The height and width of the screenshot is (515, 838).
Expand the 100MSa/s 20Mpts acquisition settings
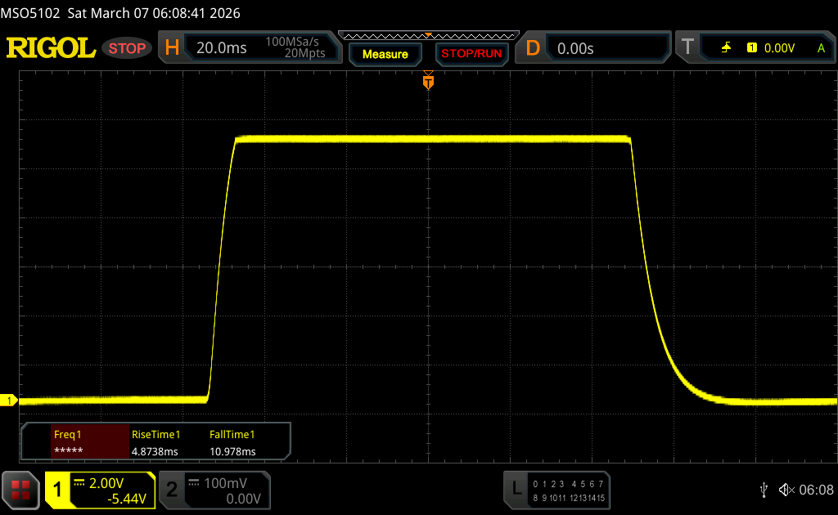tap(295, 48)
